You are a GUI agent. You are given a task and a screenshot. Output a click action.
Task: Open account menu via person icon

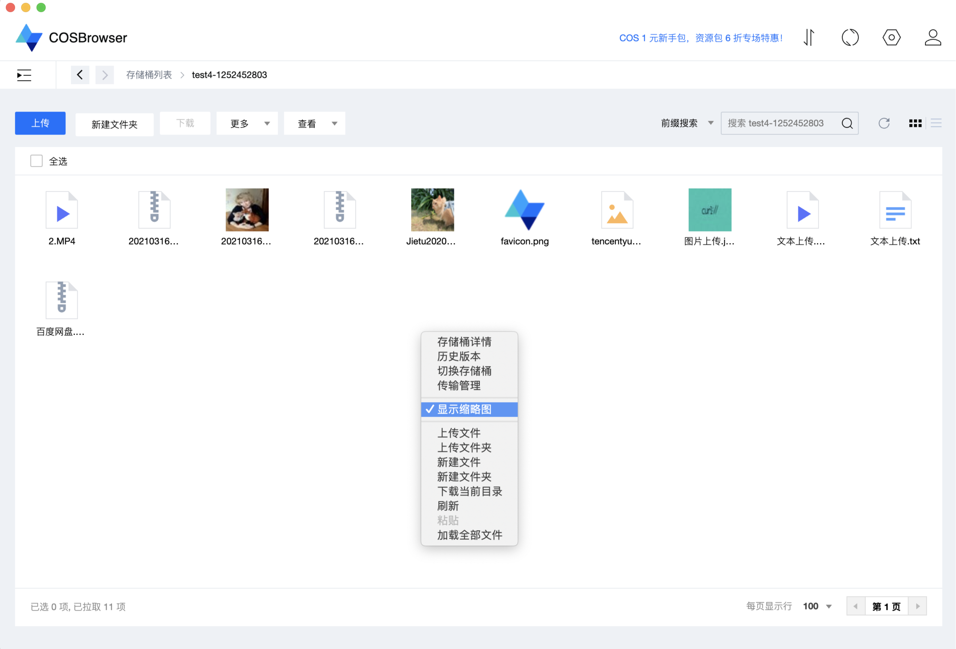point(933,38)
